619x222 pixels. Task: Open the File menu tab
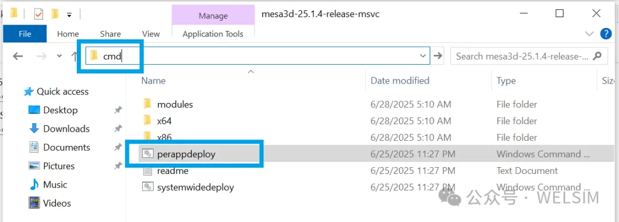point(25,34)
